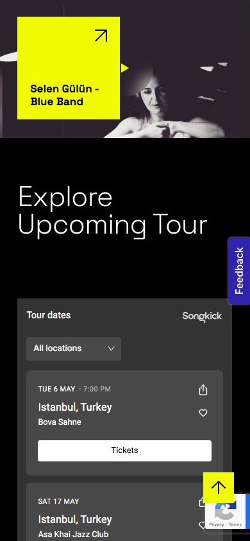Click the Feedback side tab
The width and height of the screenshot is (250, 541).
239,271
